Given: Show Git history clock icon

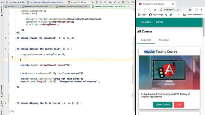Looking at the screenshot, I should (x=123, y=2).
